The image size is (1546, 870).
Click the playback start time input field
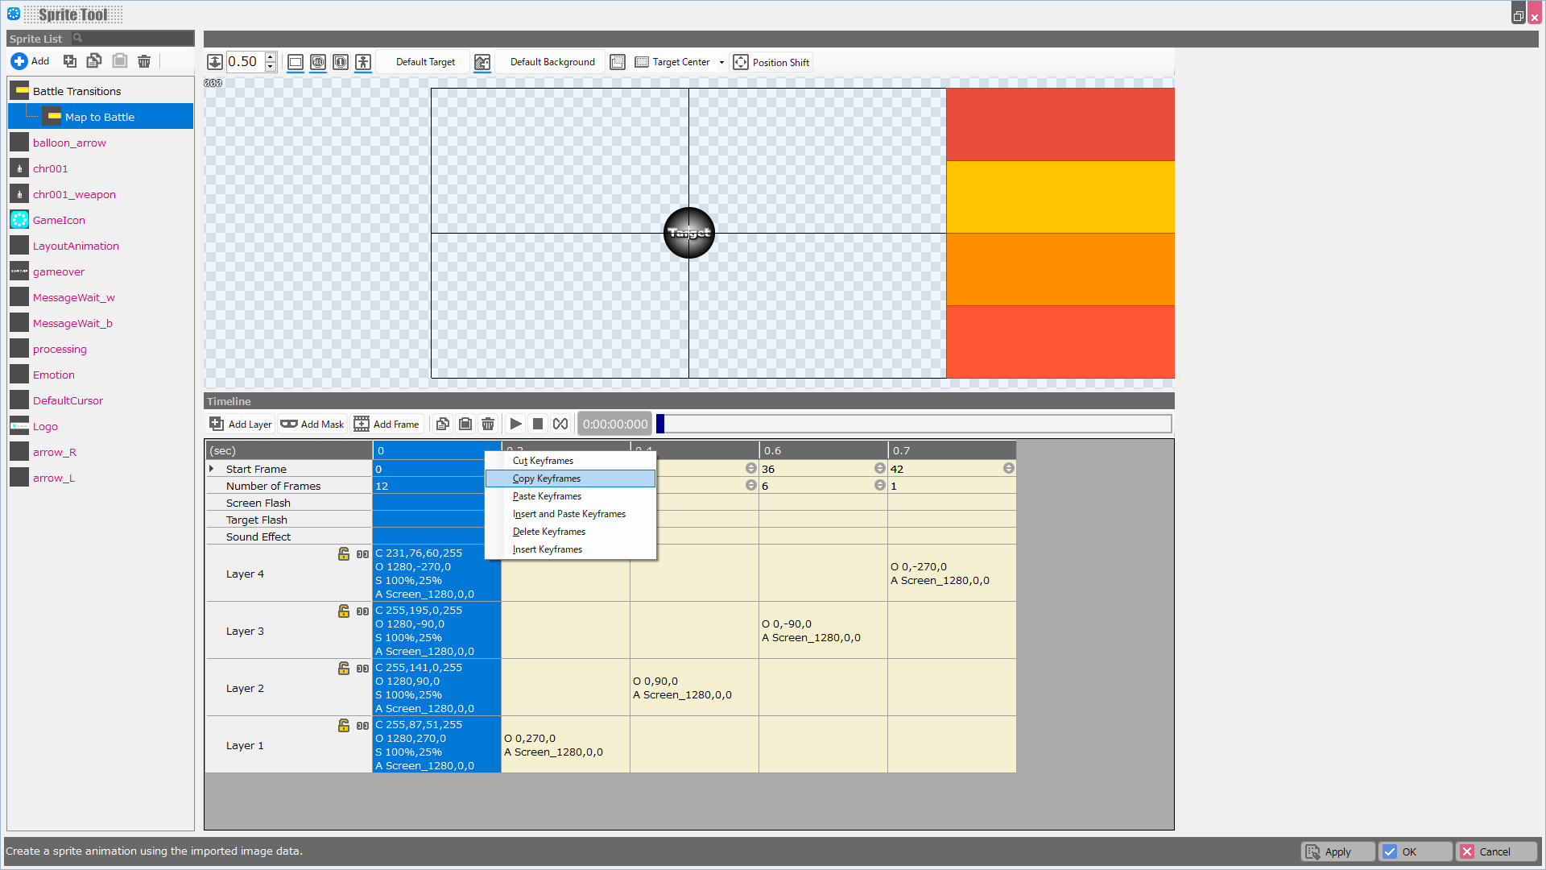[x=615, y=424]
